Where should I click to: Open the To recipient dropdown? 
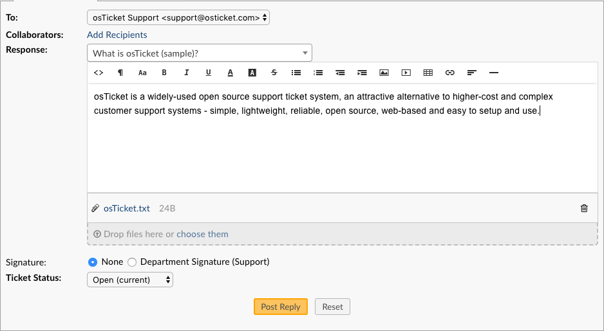tap(178, 18)
